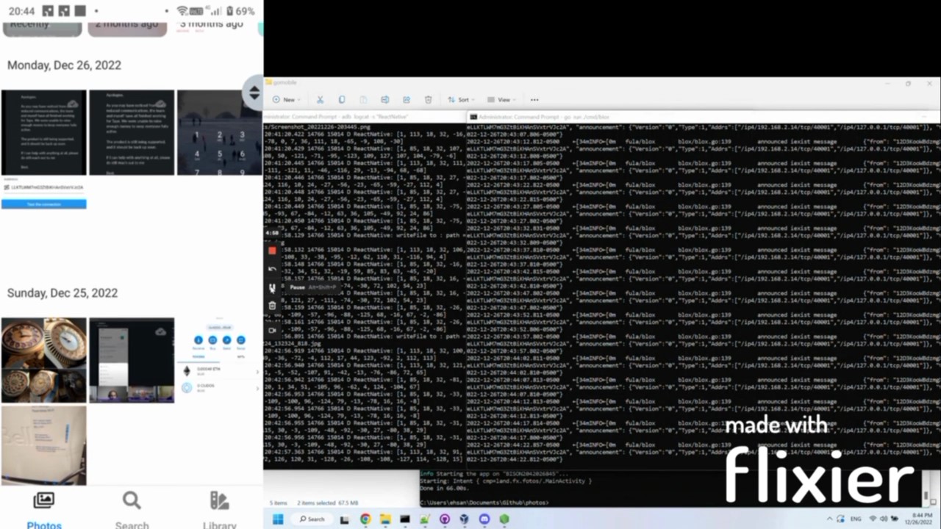Open the Command Prompt taskbar icon

point(404,519)
